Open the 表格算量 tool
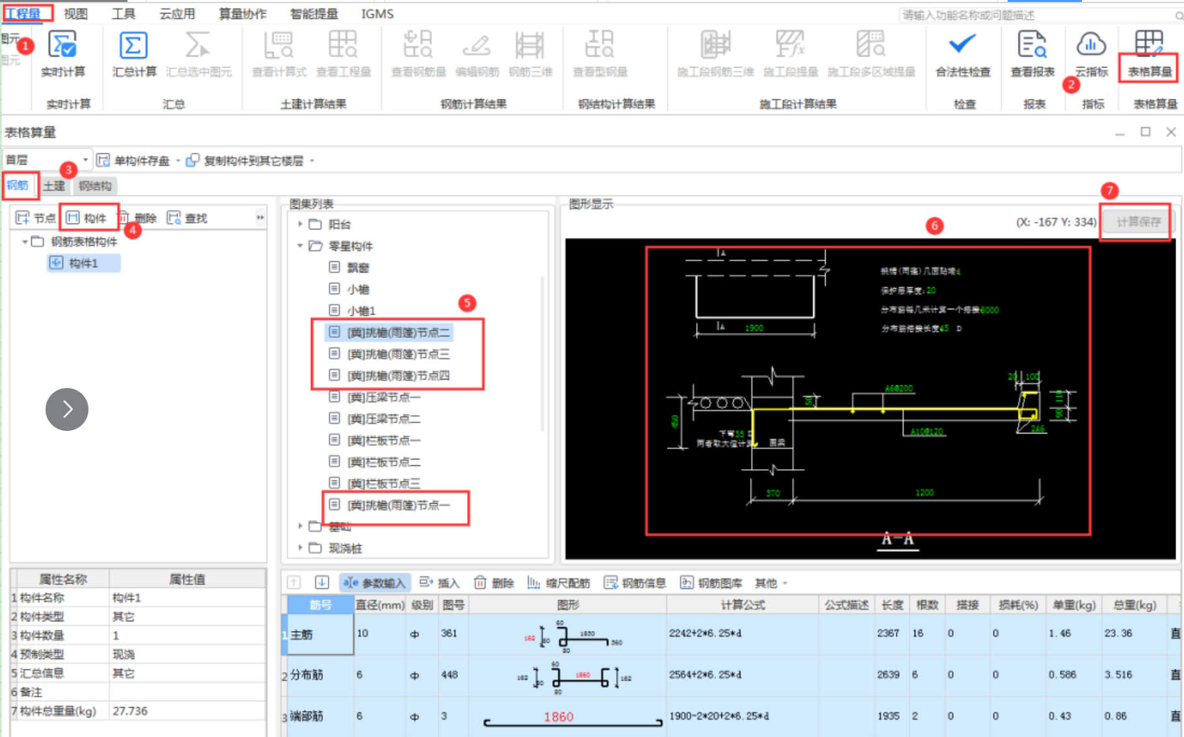This screenshot has height=737, width=1184. pyautogui.click(x=1149, y=55)
